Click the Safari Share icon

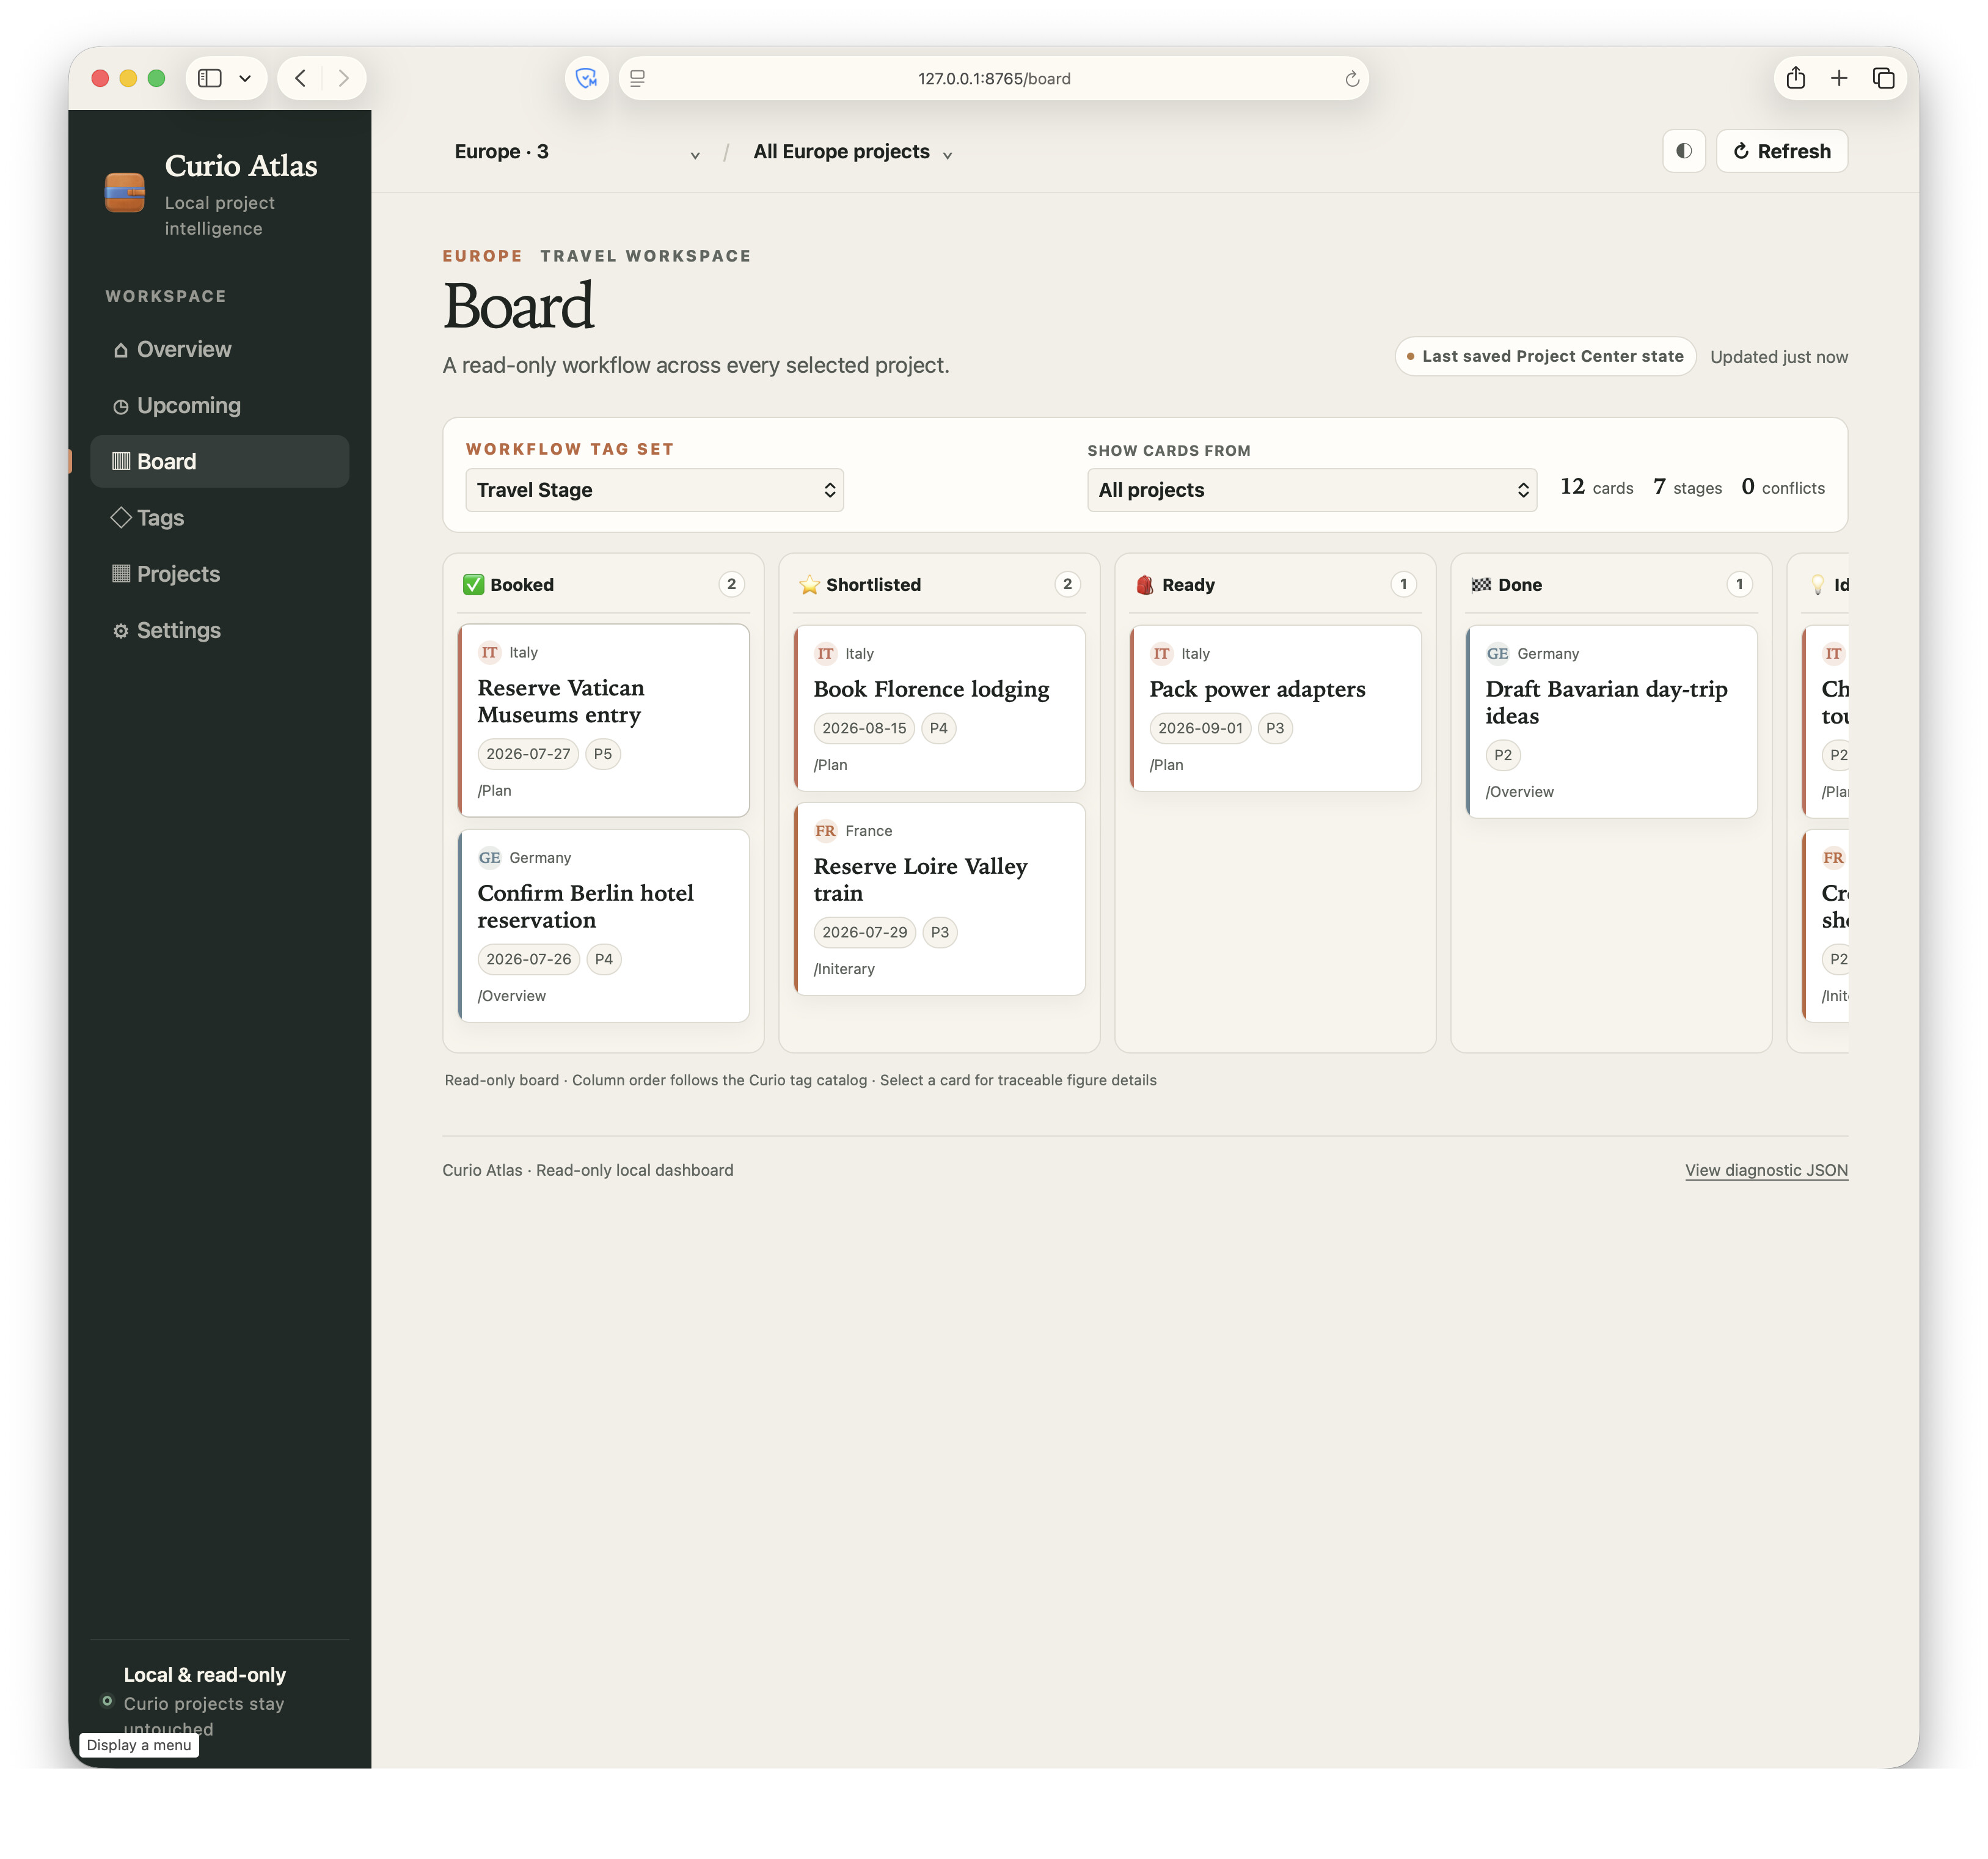[x=1796, y=78]
